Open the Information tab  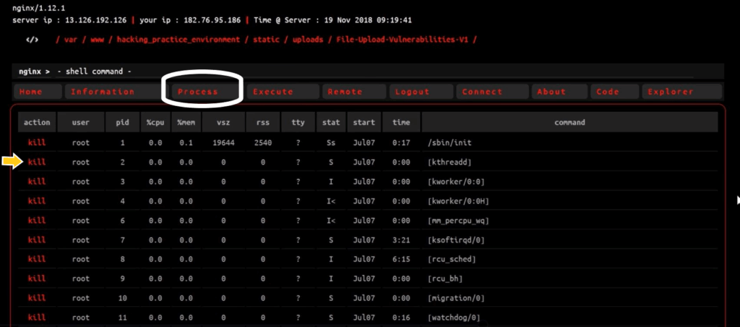[x=103, y=92]
